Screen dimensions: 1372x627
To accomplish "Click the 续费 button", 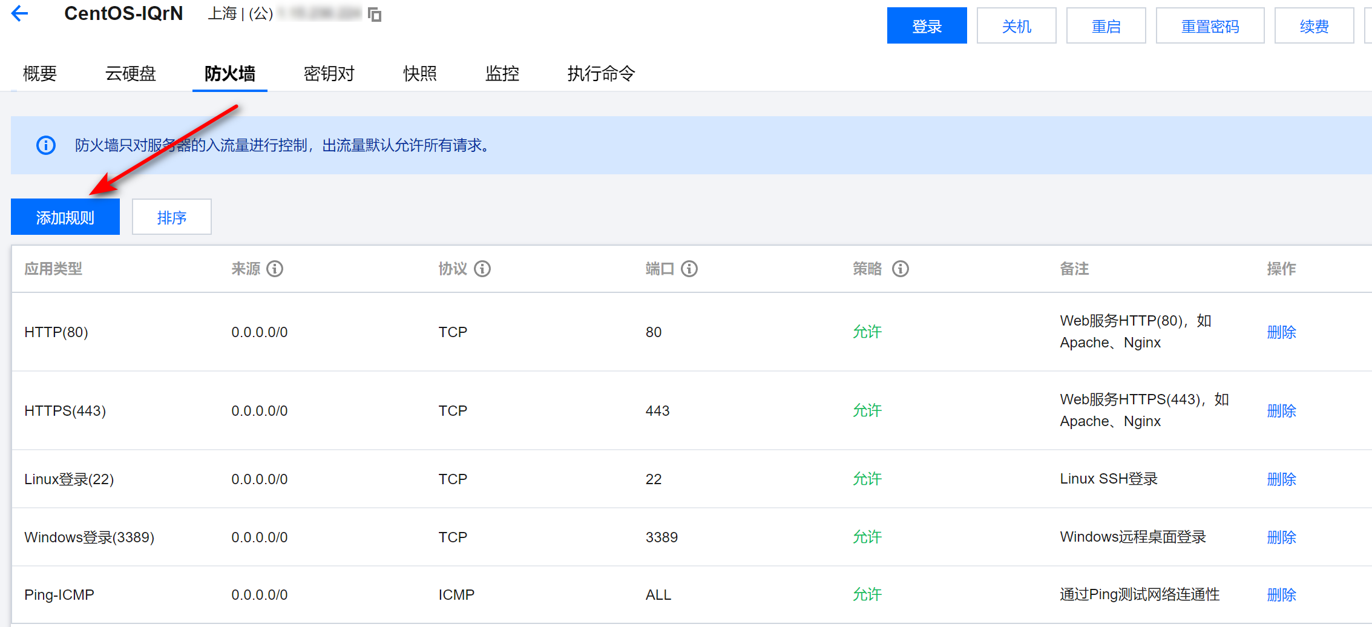I will point(1315,25).
